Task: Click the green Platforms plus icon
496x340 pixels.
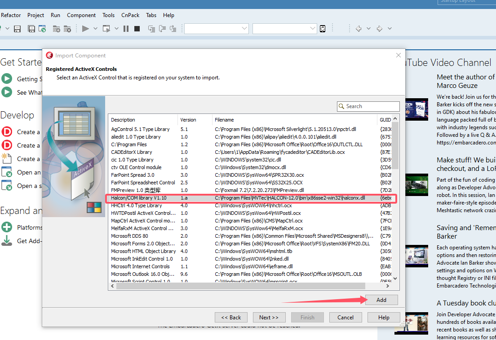Action: tap(7, 227)
